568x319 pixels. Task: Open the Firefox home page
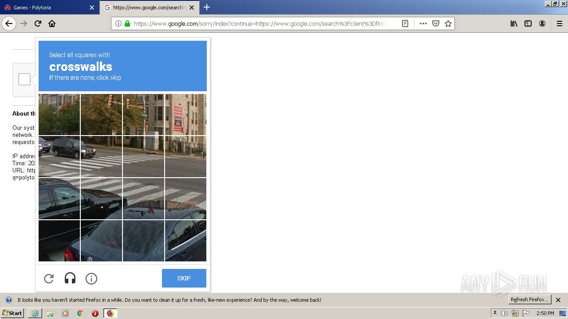click(x=52, y=23)
